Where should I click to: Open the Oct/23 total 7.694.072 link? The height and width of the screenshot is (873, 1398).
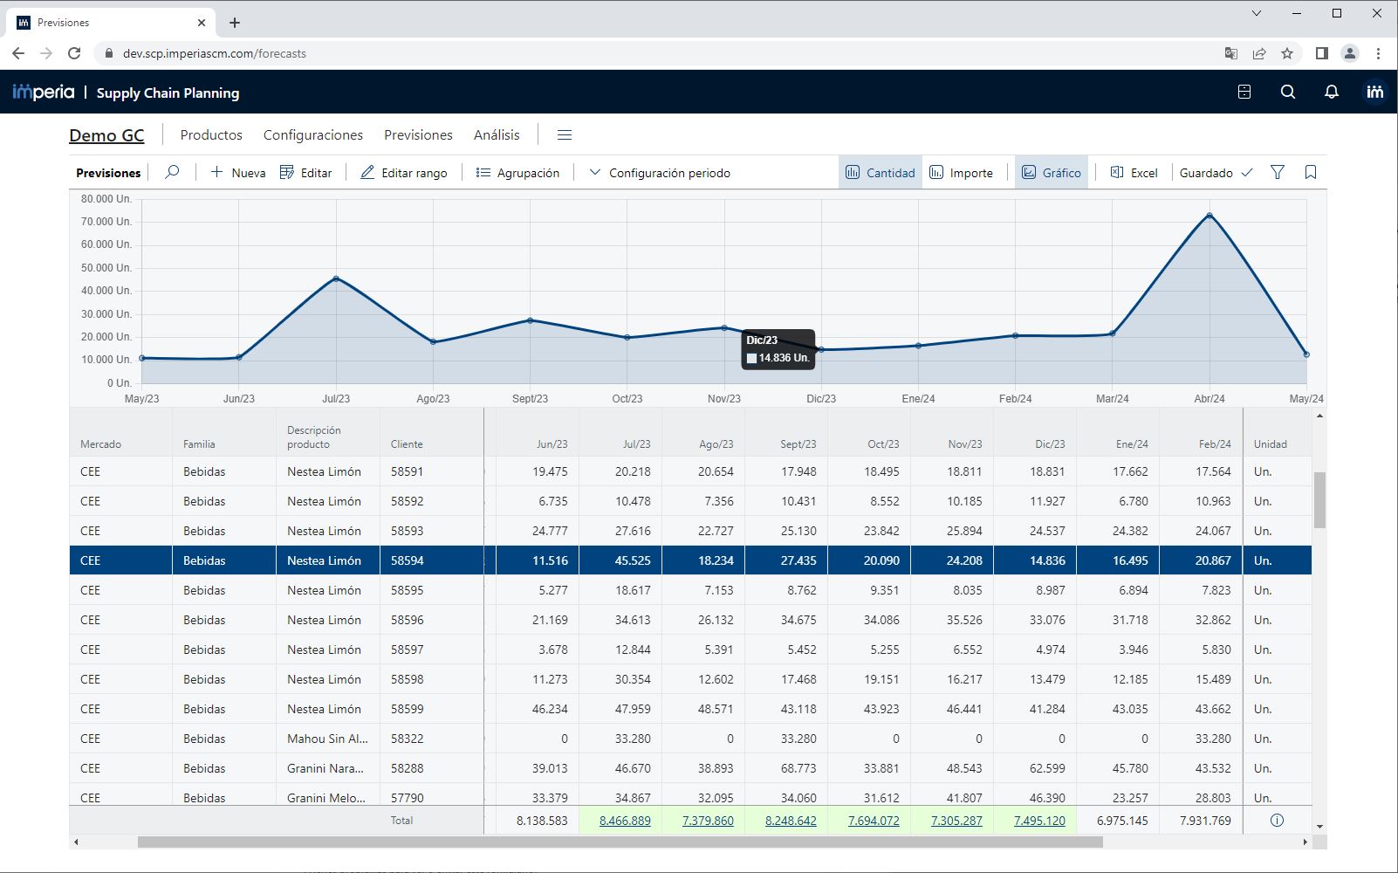pos(874,821)
